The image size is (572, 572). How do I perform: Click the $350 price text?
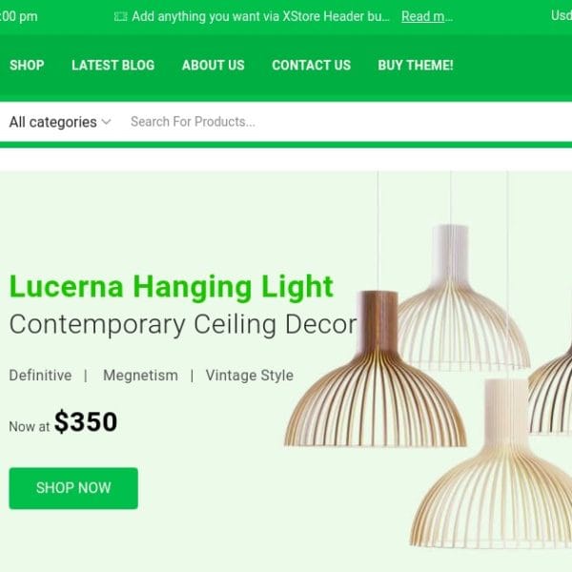pyautogui.click(x=86, y=421)
